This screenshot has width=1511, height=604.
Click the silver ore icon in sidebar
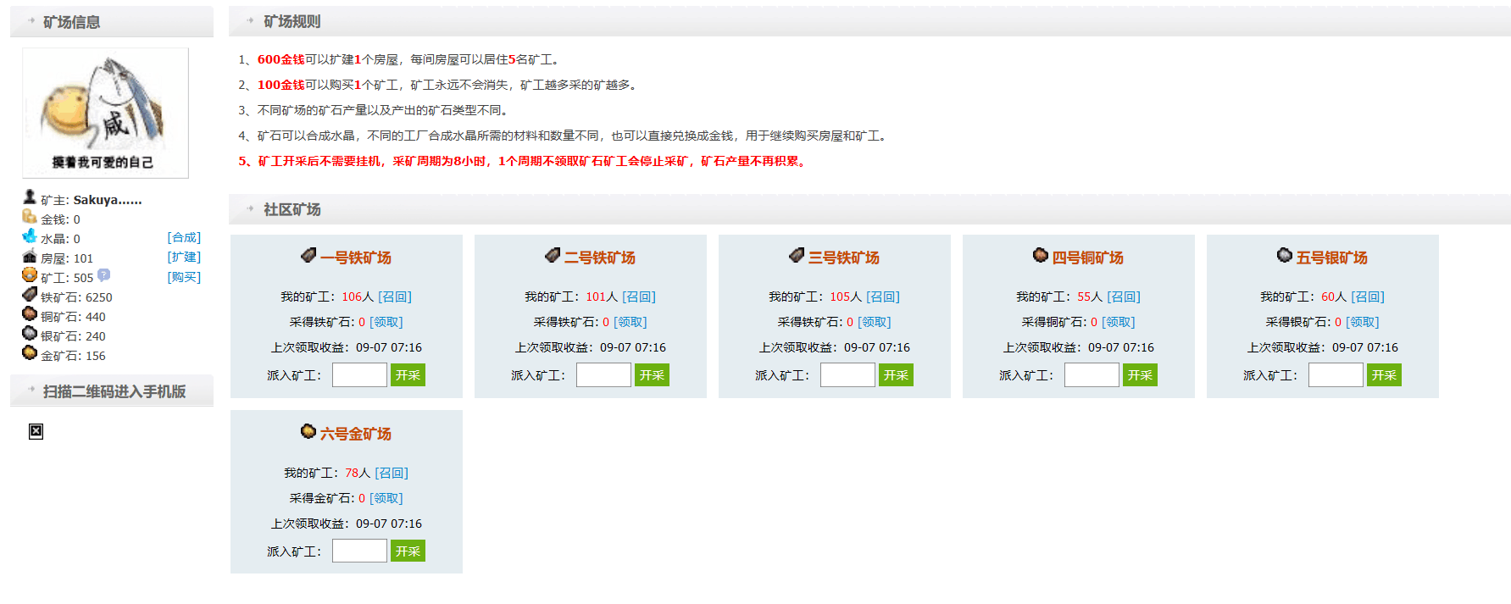pos(30,333)
